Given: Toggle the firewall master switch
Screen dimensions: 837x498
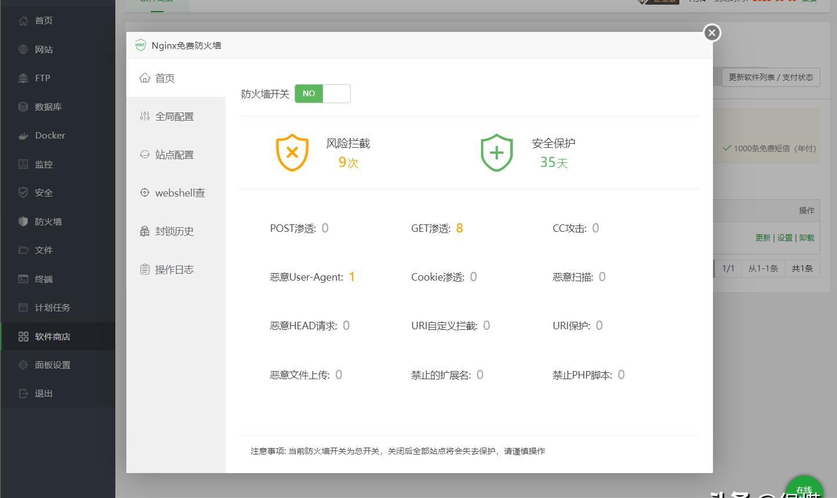Looking at the screenshot, I should (x=322, y=93).
